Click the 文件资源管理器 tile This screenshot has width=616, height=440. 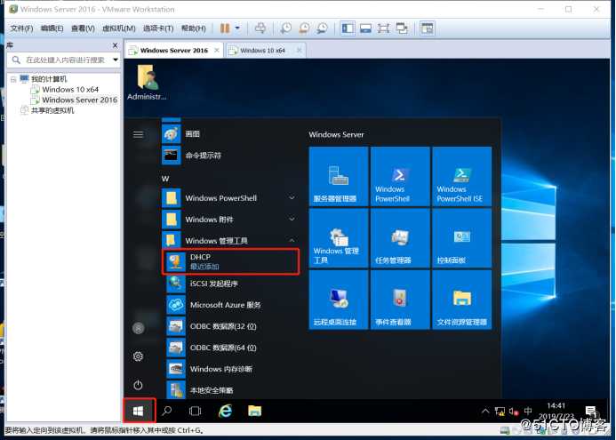pos(461,300)
